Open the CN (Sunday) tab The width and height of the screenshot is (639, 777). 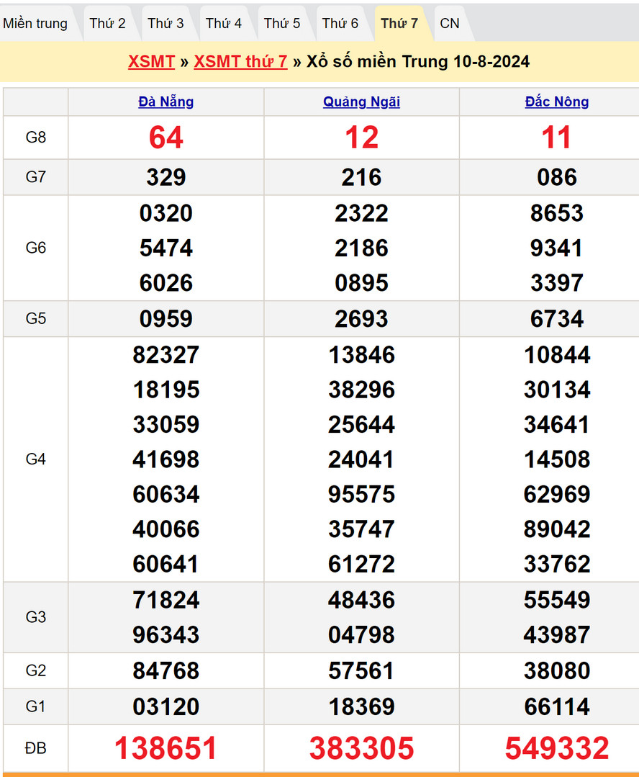pos(450,23)
